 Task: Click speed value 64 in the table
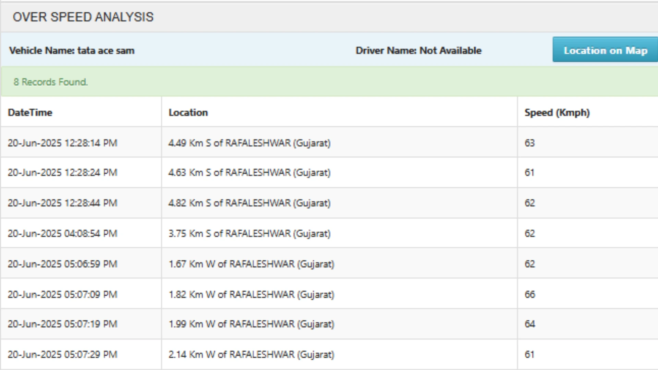(530, 324)
